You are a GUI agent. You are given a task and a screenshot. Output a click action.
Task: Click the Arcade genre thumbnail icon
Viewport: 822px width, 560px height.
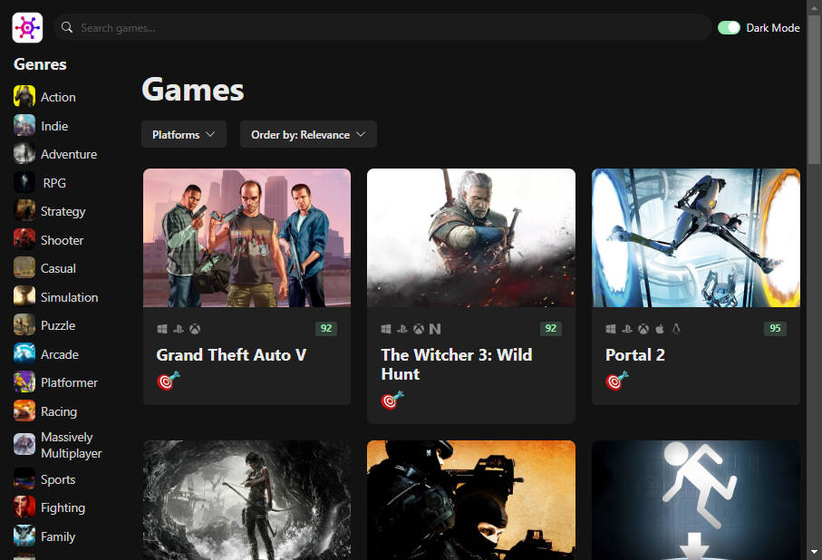24,354
